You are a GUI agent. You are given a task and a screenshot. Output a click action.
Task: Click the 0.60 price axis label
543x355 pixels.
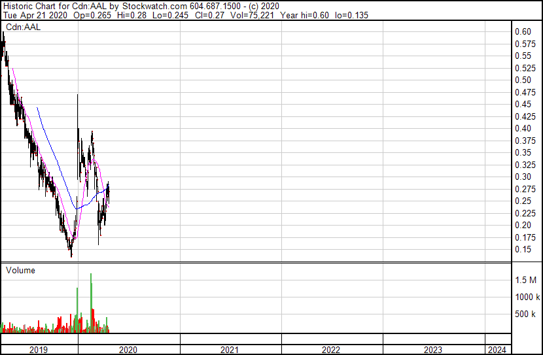point(523,32)
